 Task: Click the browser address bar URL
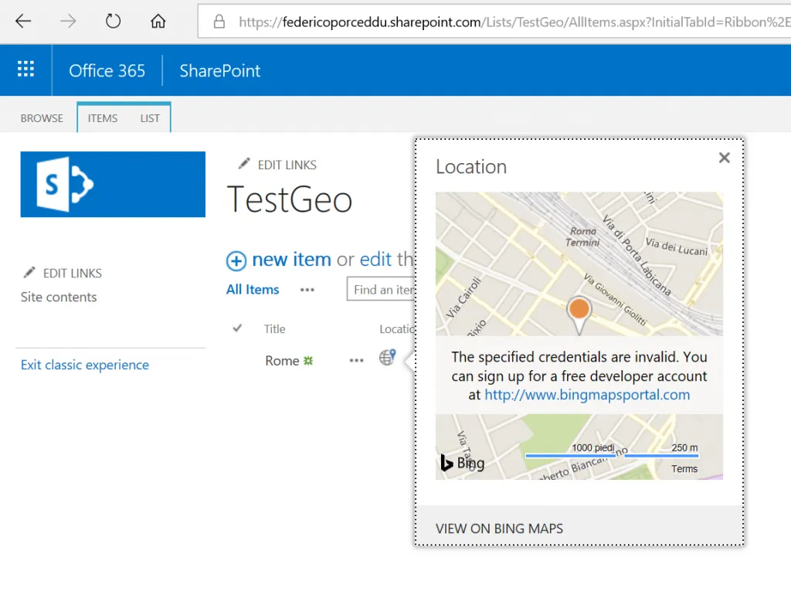[x=514, y=22]
